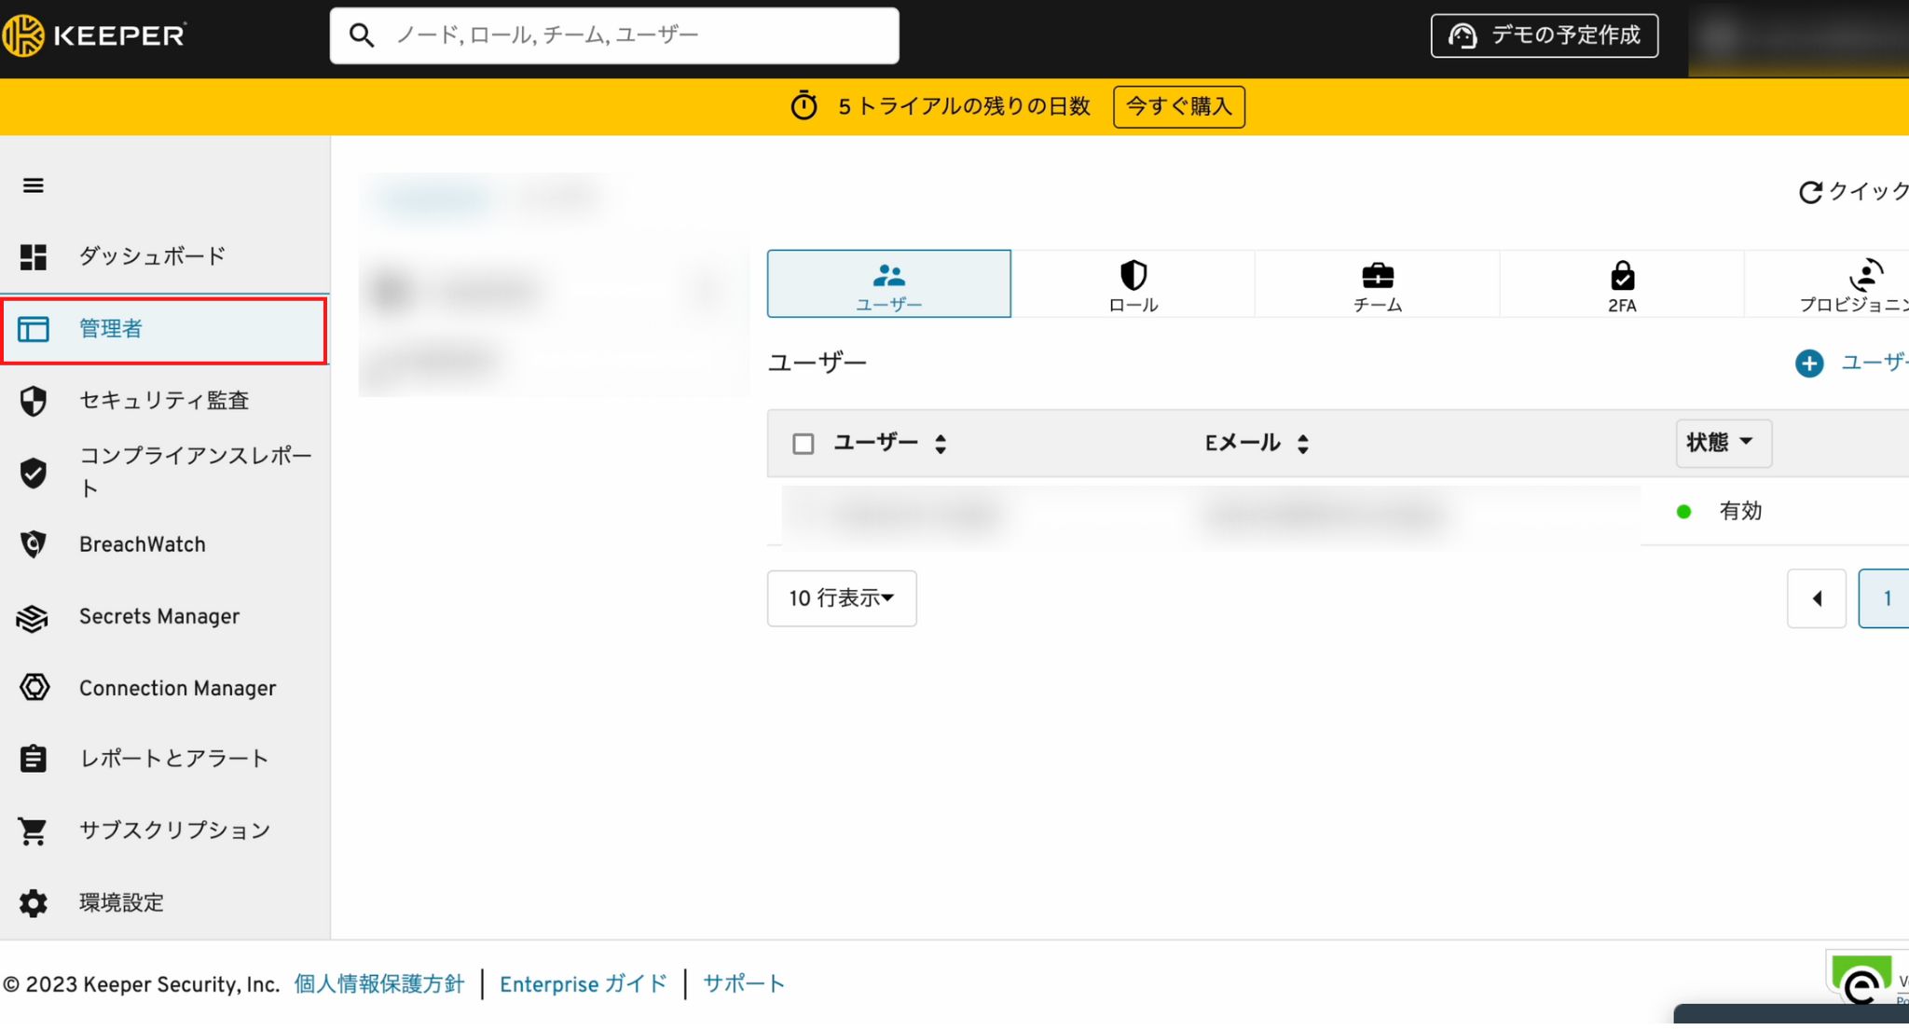The width and height of the screenshot is (1909, 1030).
Task: Open ダッシュボード dashboard icon in sidebar
Action: 34,256
